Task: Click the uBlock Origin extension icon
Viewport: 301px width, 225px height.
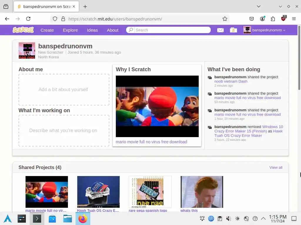Action: tap(284, 18)
